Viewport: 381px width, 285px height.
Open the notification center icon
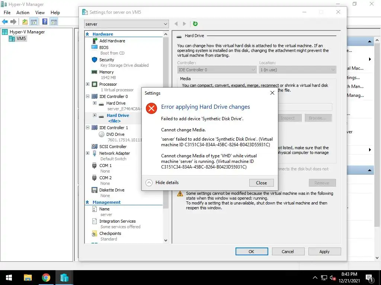(369, 278)
